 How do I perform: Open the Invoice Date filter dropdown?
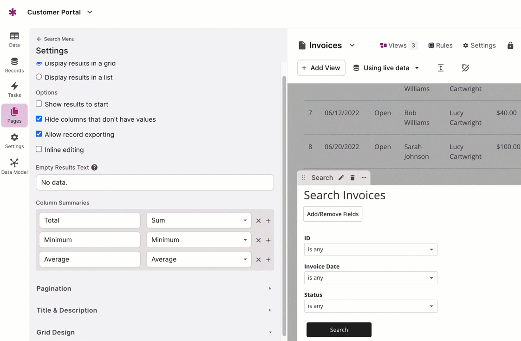[x=371, y=278]
